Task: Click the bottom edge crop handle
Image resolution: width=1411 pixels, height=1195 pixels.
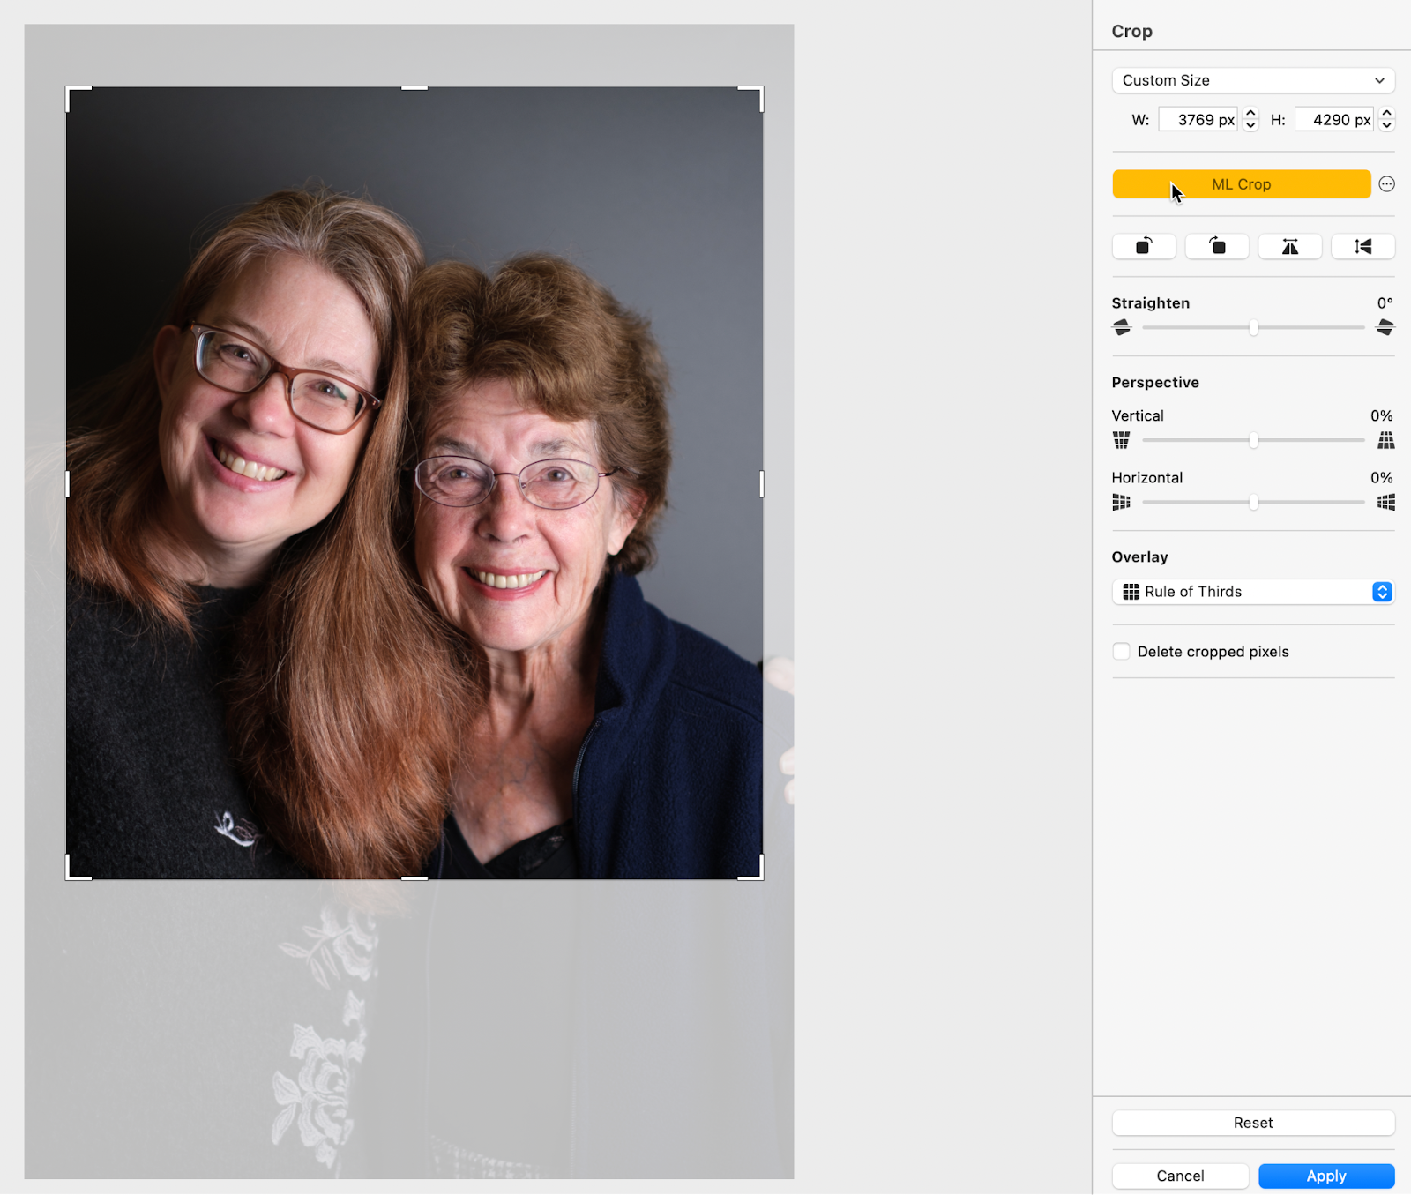Action: tap(414, 878)
